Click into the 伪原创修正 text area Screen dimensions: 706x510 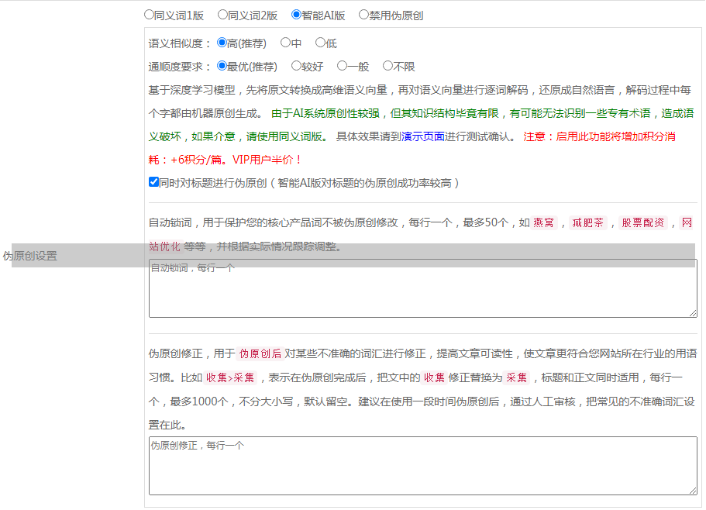[x=422, y=465]
